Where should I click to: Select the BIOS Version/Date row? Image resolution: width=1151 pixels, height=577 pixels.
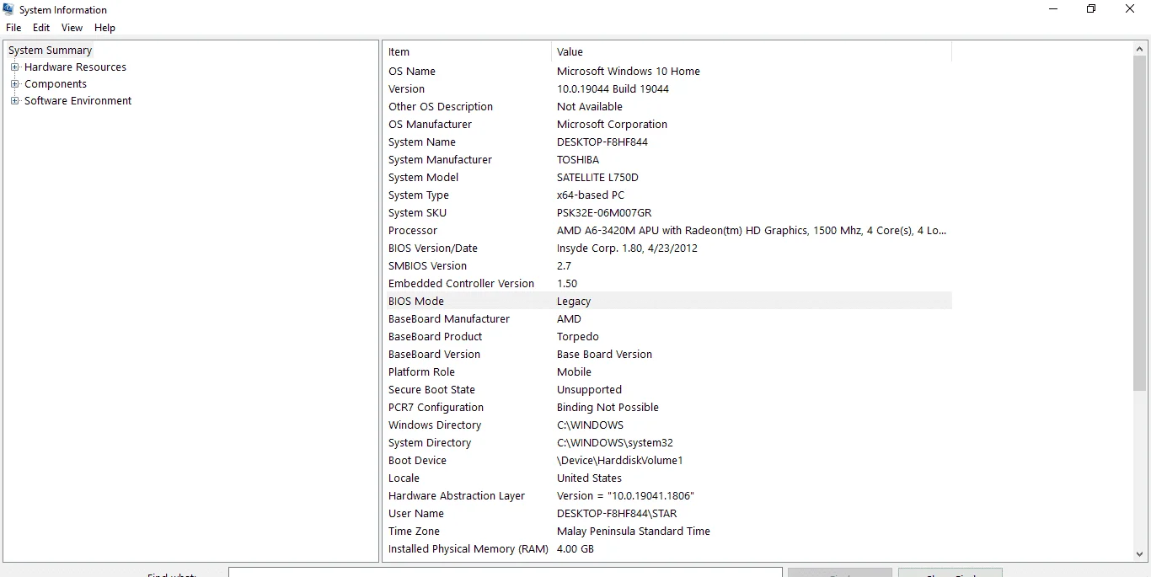point(667,248)
